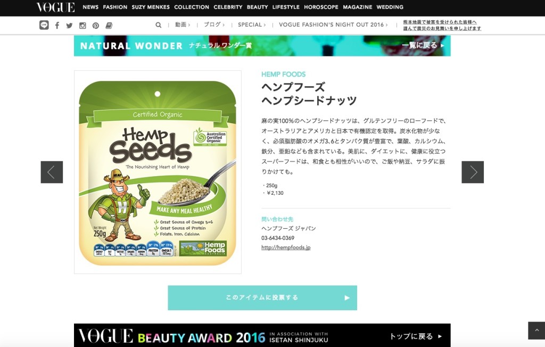Open the Instagram icon
Viewport: 545px width, 347px height.
coord(82,26)
